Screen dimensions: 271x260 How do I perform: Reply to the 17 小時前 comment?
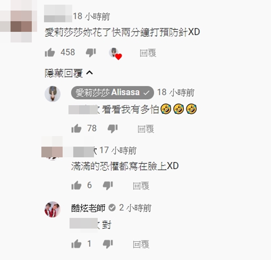(141, 186)
